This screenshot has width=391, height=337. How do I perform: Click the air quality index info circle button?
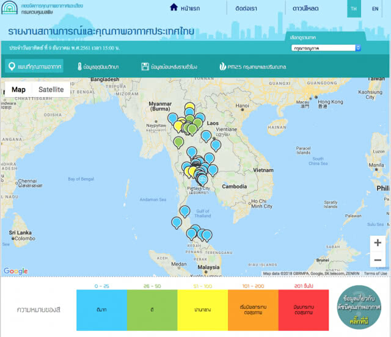coord(359,307)
